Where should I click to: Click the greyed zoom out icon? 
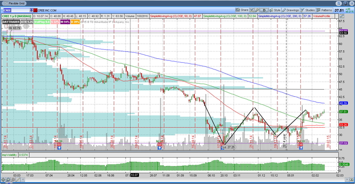tap(13, 180)
